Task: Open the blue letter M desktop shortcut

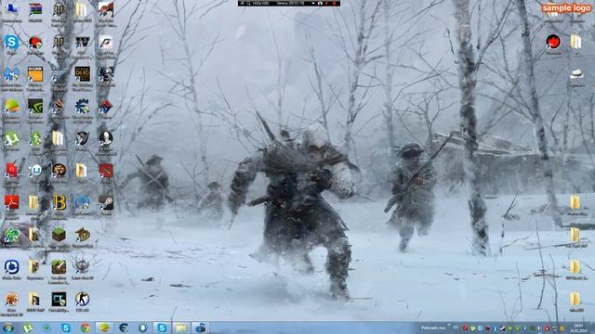Action: tap(12, 74)
